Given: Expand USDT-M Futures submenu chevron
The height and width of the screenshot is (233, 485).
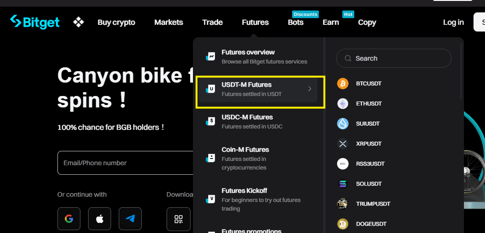Looking at the screenshot, I should pos(310,89).
